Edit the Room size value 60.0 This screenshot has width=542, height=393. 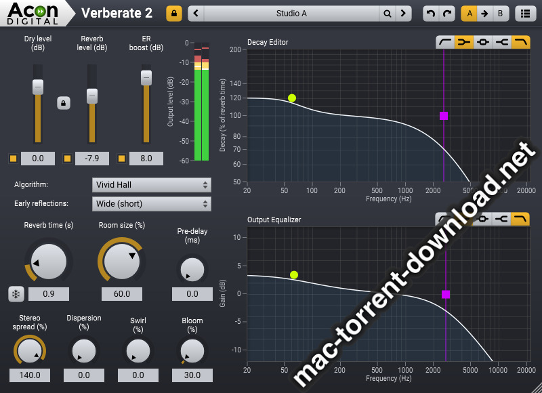122,294
